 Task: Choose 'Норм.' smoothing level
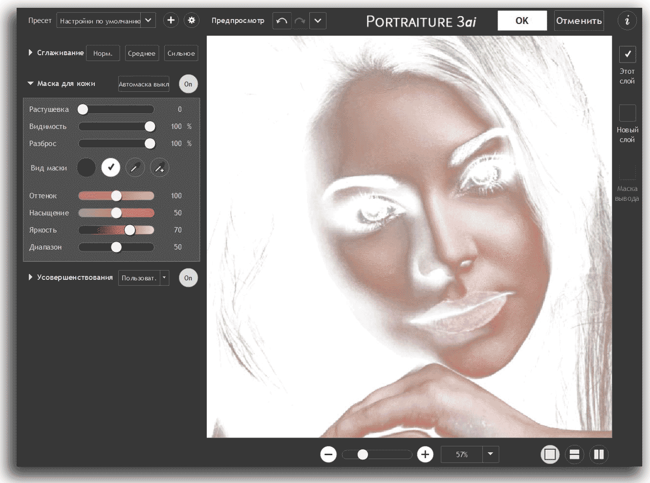(103, 53)
